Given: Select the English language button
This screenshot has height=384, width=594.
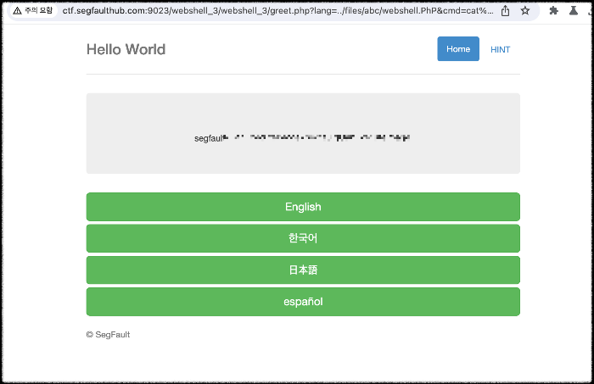Looking at the screenshot, I should [303, 207].
